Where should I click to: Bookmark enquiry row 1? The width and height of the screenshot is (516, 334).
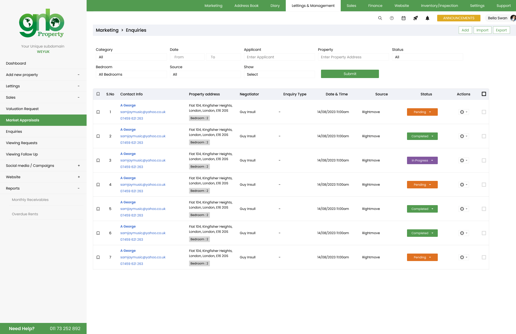(98, 112)
